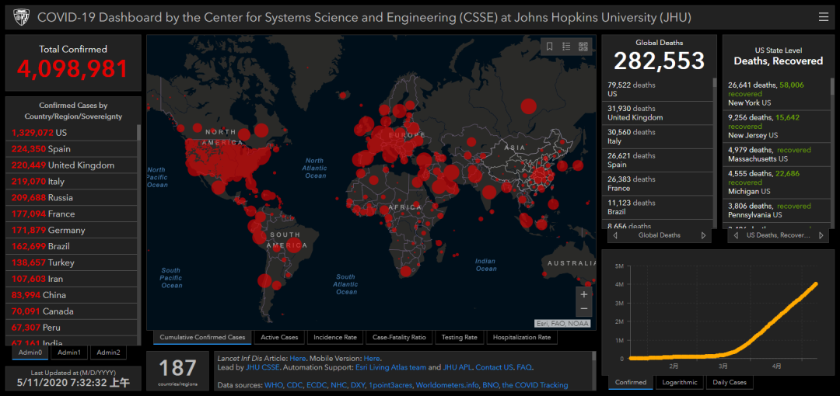Click the 31,930 deaths United Kingdom entry
840x396 pixels.
(658, 113)
